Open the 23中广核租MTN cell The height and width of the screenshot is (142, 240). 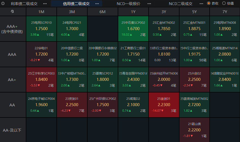click(x=72, y=80)
